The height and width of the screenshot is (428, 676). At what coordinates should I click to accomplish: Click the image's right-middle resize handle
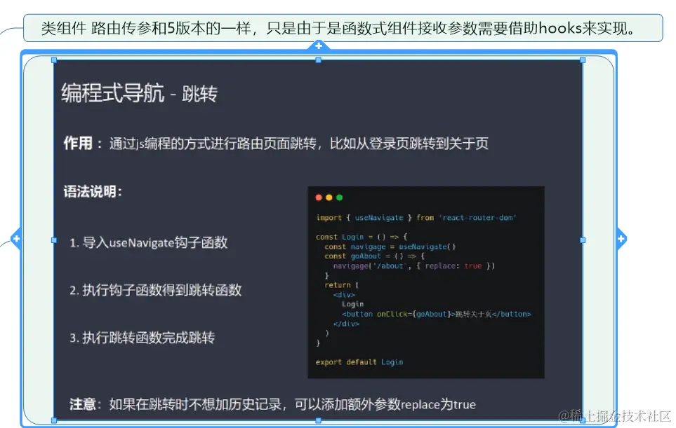tap(583, 240)
